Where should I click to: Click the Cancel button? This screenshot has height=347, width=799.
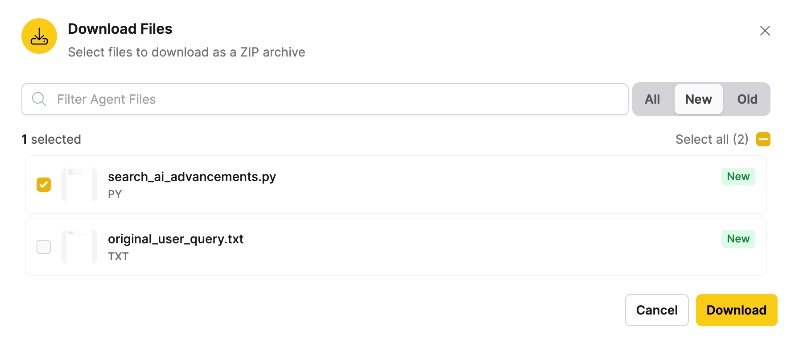click(656, 310)
